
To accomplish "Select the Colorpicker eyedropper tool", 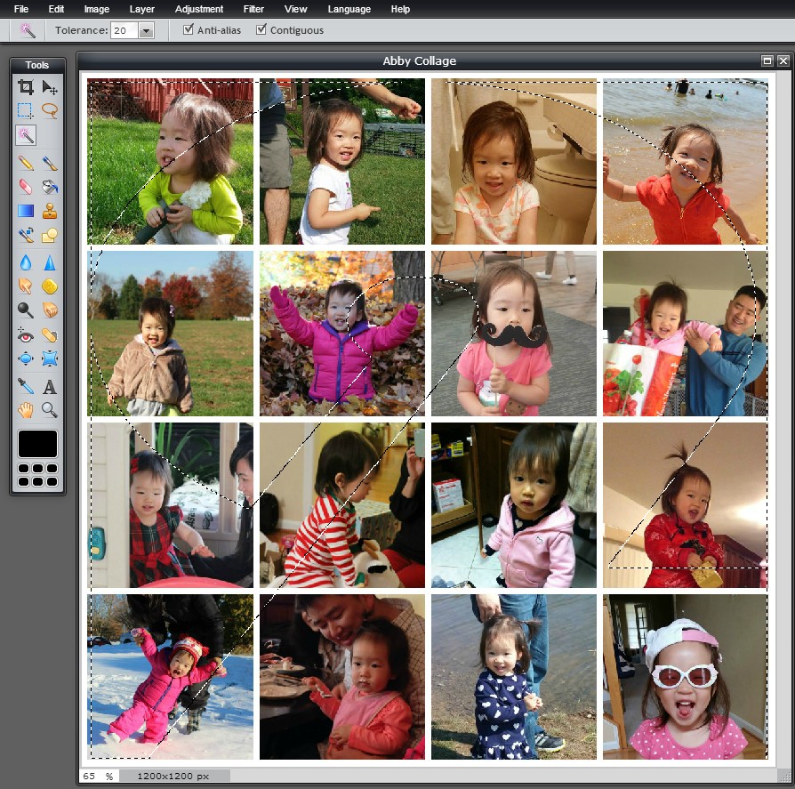I will tap(26, 386).
